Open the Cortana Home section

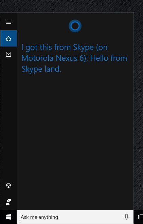tap(8, 38)
